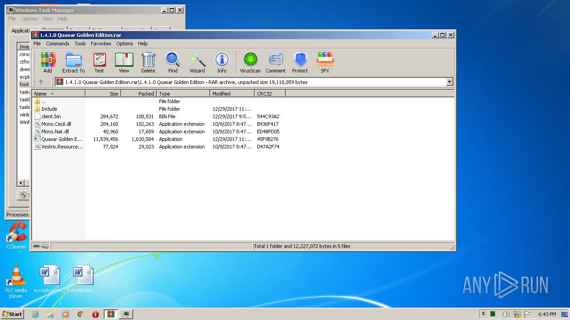Switch to Task Manager's Applications tab
570x320 pixels.
pos(20,31)
